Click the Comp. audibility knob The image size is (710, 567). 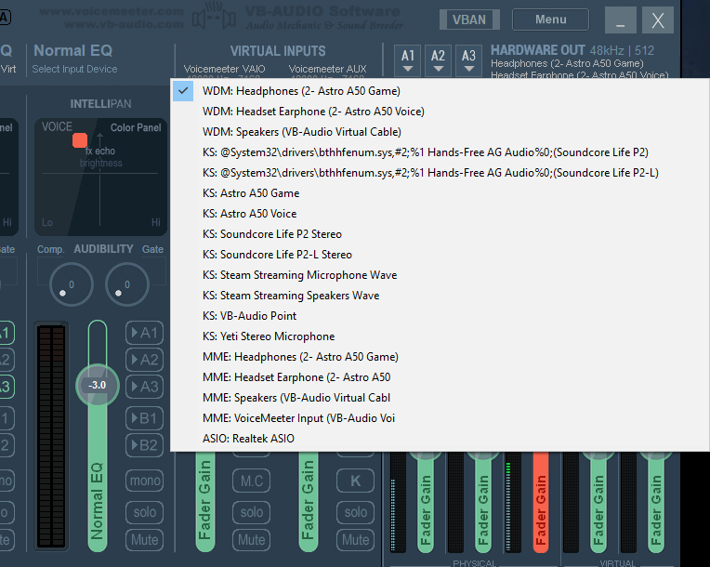71,284
